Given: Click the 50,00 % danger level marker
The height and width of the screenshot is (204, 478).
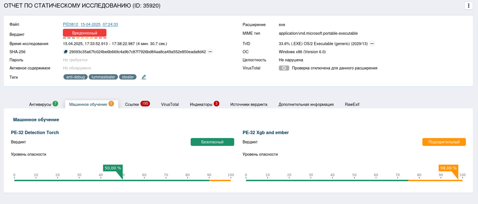Looking at the screenshot, I should (113, 168).
